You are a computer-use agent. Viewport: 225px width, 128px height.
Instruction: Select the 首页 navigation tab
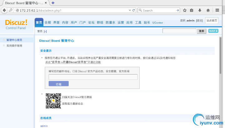[x=39, y=23]
